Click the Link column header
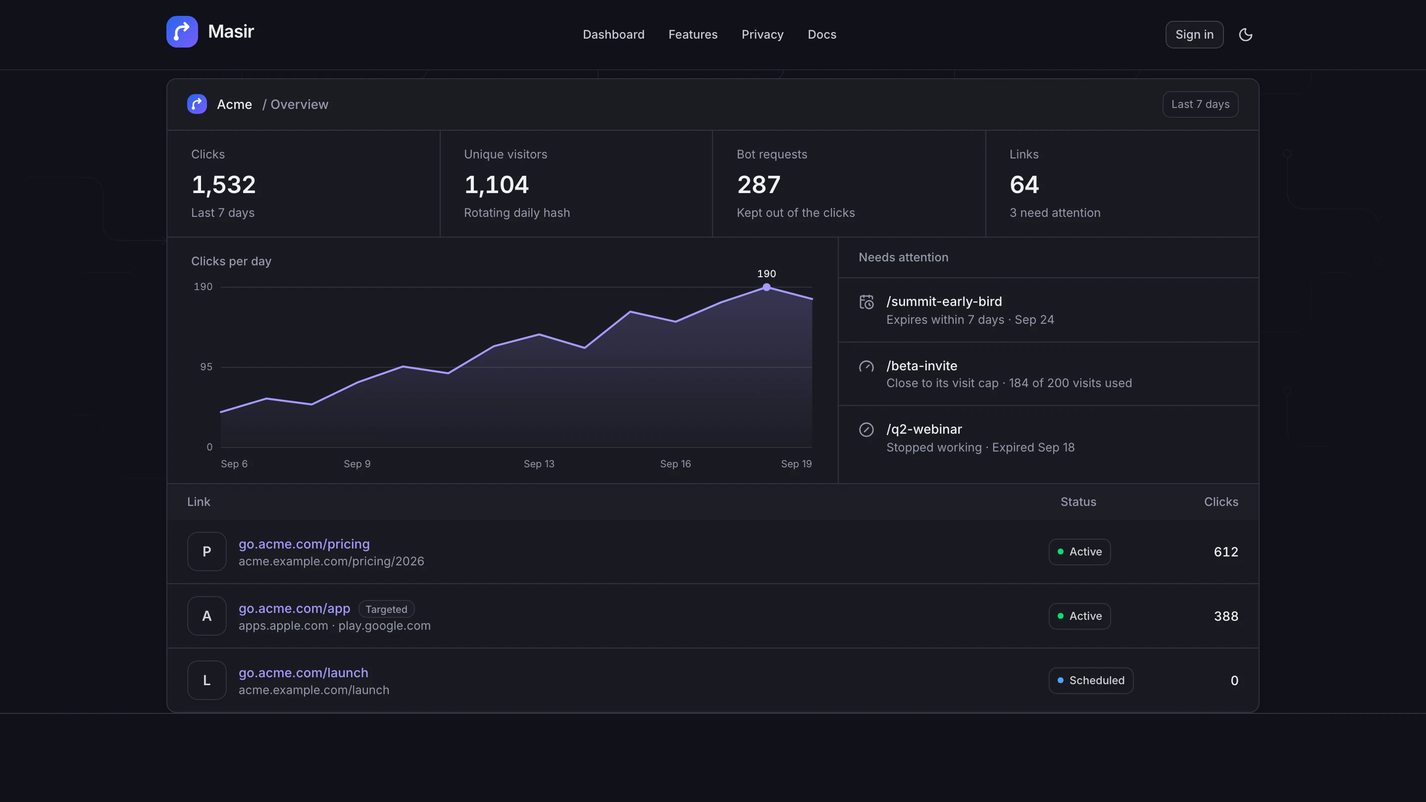1426x802 pixels. [198, 501]
